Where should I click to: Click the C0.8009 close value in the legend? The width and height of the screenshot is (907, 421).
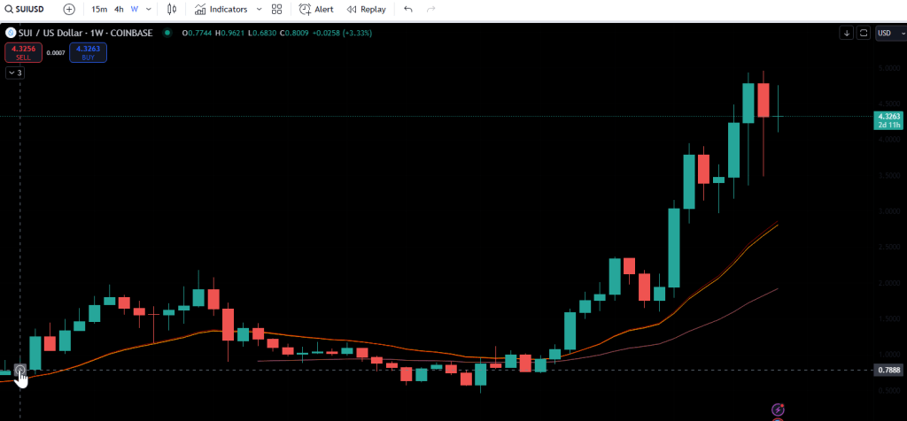tap(294, 33)
